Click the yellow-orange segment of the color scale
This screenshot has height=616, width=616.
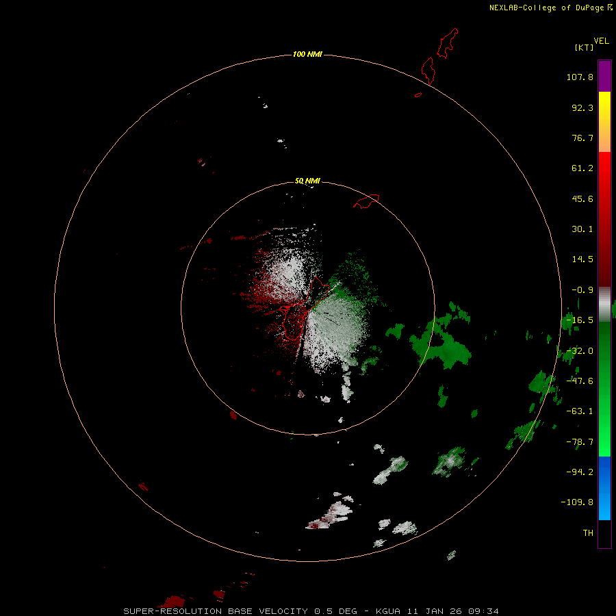(x=604, y=122)
